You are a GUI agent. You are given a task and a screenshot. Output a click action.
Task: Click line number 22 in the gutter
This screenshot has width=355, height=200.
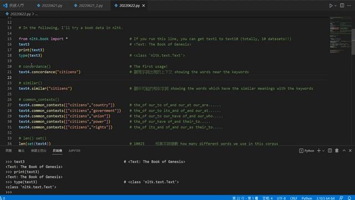9,78
